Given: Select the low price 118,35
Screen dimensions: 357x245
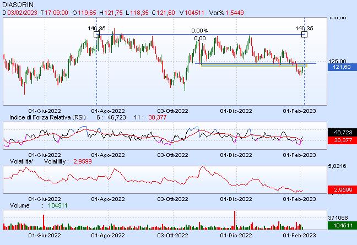Looking at the screenshot, I should tap(139, 13).
